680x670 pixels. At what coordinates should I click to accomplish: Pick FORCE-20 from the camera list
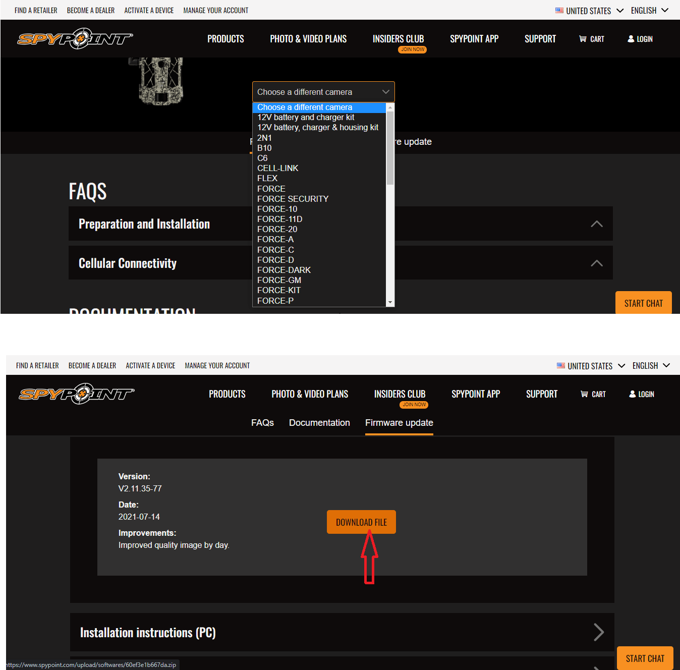pyautogui.click(x=319, y=229)
